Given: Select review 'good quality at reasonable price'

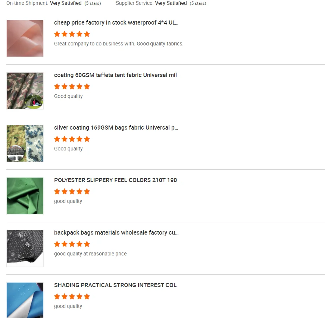Looking at the screenshot, I should pos(90,254).
